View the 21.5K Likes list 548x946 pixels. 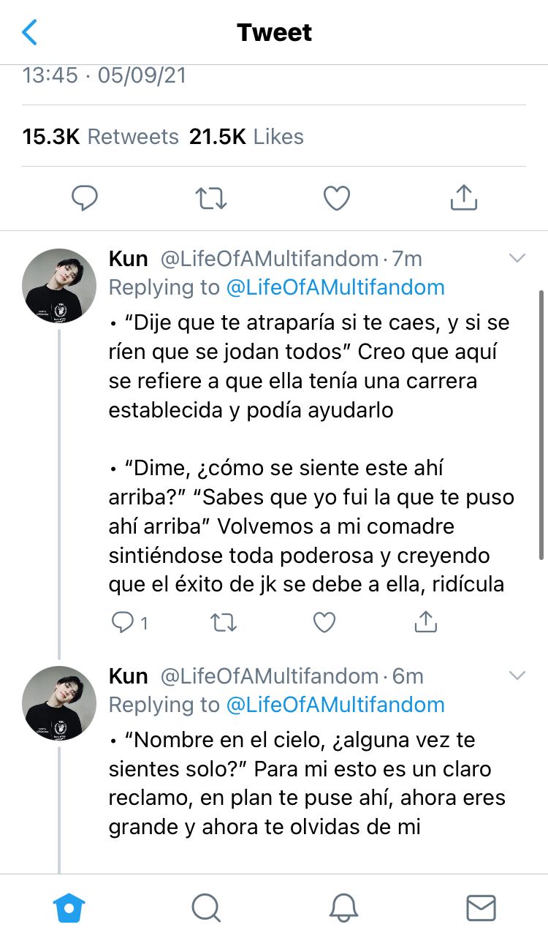click(246, 137)
